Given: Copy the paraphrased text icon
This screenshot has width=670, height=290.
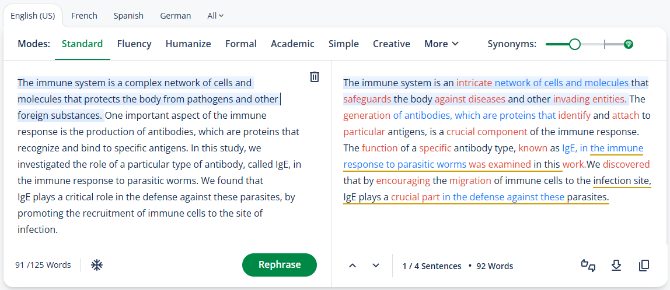Looking at the screenshot, I should [x=644, y=266].
